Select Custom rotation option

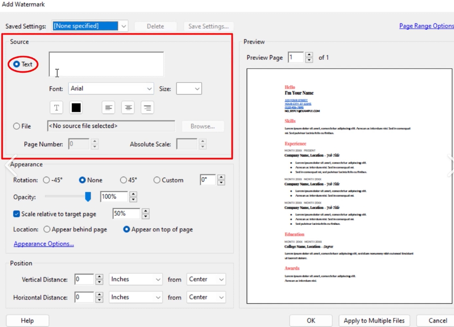(157, 180)
